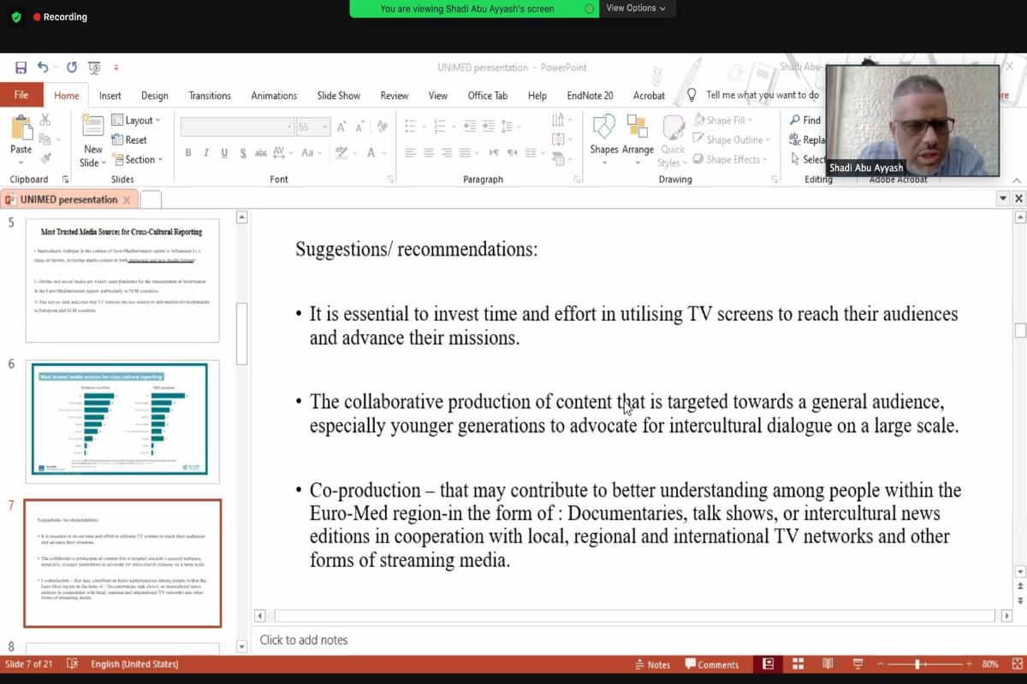Click the Reset slide button
Viewport: 1027px width, 684px height.
[x=129, y=140]
